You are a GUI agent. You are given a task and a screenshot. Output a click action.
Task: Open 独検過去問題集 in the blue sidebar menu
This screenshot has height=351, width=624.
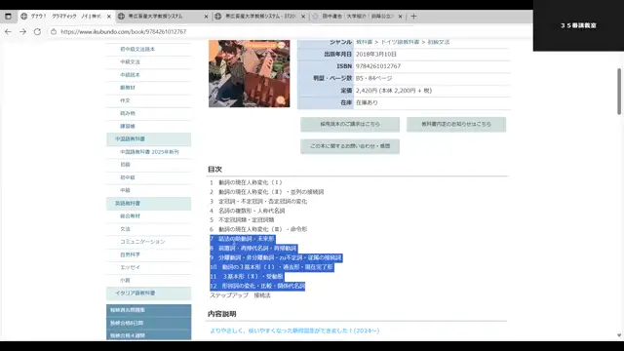click(148, 310)
